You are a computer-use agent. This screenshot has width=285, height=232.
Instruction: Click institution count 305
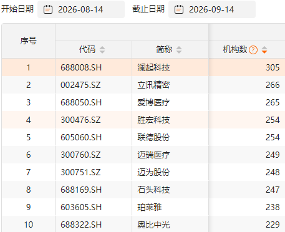273,67
